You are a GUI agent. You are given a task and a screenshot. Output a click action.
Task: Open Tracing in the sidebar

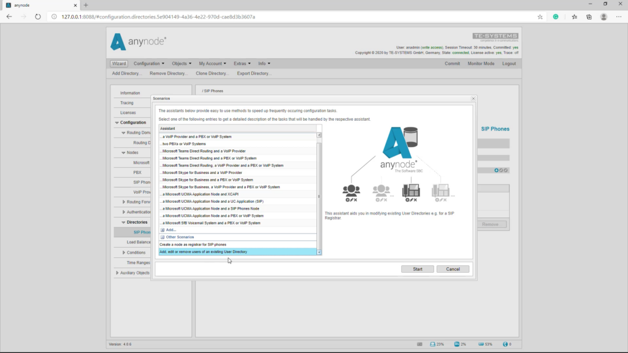coord(126,103)
